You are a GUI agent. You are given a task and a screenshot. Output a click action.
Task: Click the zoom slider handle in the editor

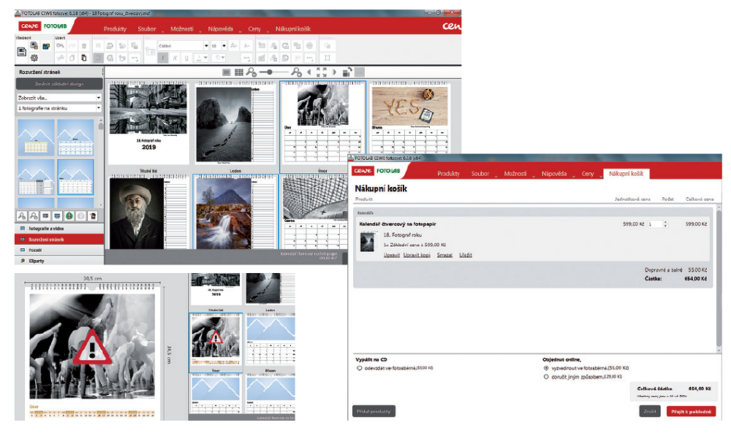(270, 72)
